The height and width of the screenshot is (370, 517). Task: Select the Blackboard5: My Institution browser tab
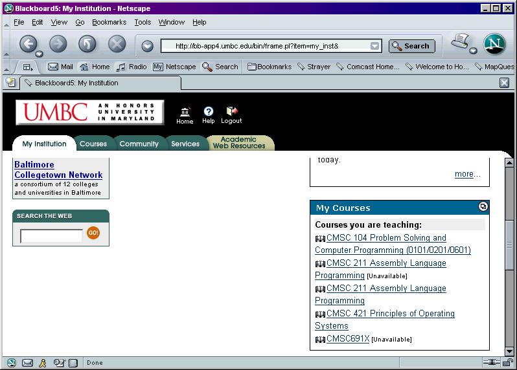click(100, 83)
